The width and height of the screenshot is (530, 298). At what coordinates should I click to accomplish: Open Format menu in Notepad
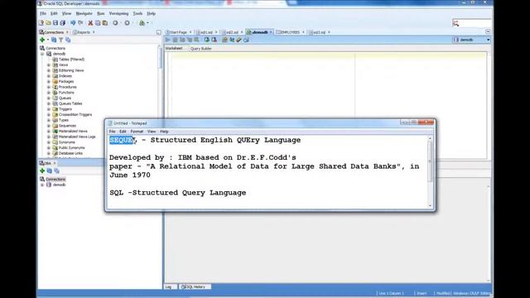point(137,132)
